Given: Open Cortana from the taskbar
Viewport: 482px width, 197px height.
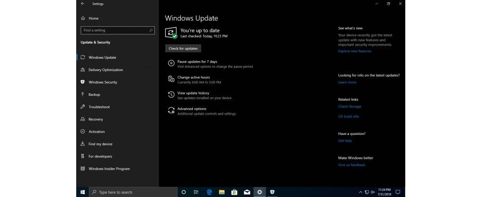Looking at the screenshot, I should (184, 192).
